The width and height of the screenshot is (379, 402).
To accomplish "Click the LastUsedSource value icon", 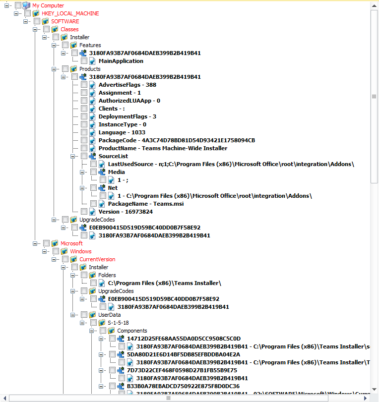I will (x=102, y=164).
